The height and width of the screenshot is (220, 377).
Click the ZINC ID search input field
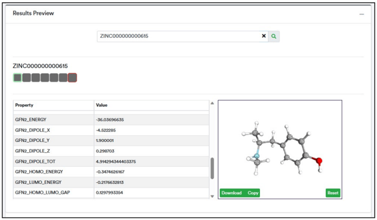pos(179,36)
